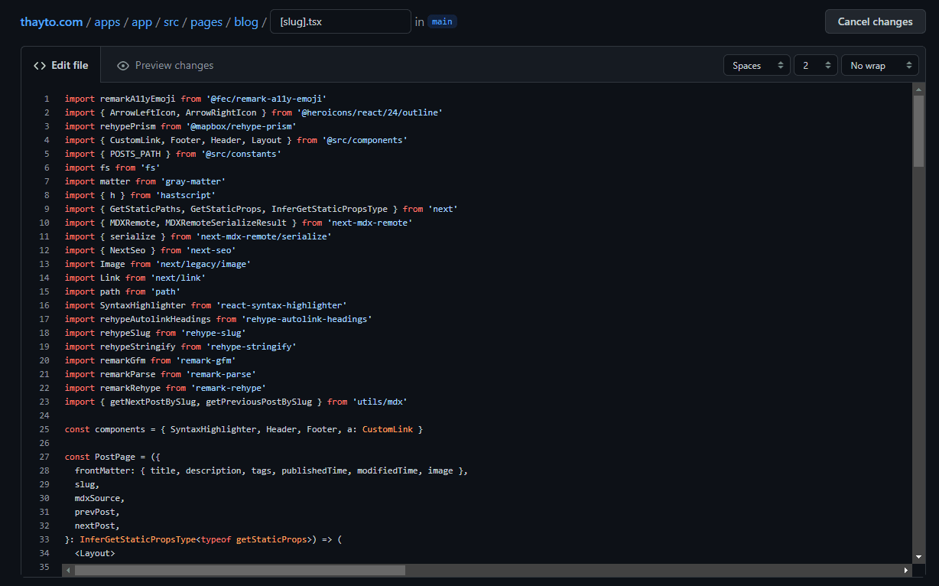Image resolution: width=939 pixels, height=586 pixels.
Task: Click line number 24 in the gutter
Action: (x=44, y=415)
